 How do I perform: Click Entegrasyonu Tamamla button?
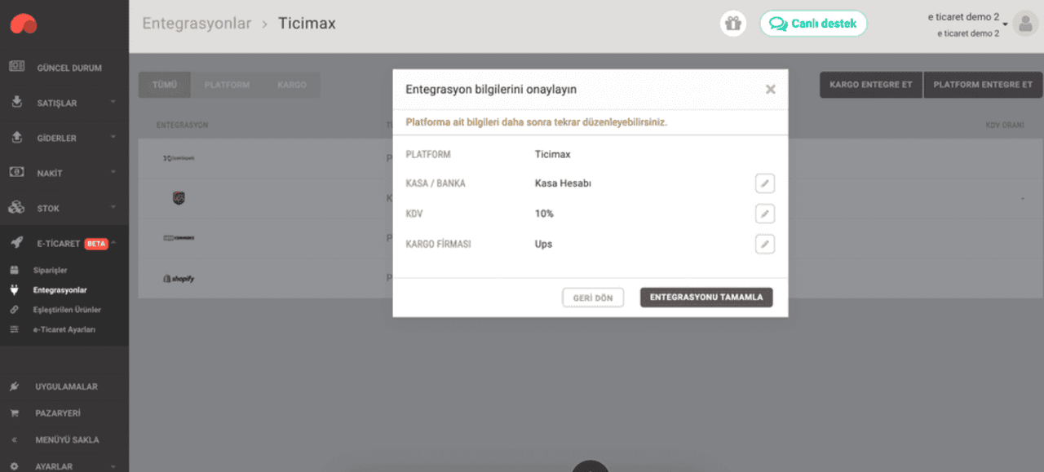coord(706,298)
